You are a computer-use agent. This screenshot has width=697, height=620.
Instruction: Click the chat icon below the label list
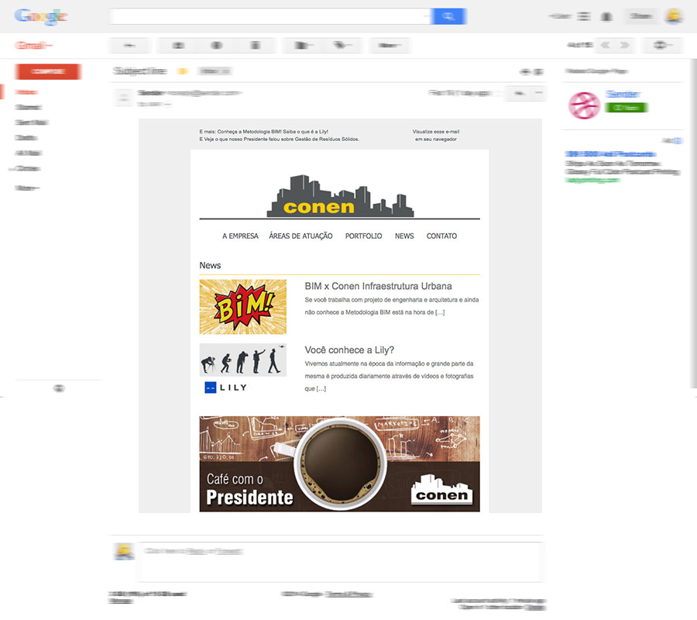click(59, 388)
